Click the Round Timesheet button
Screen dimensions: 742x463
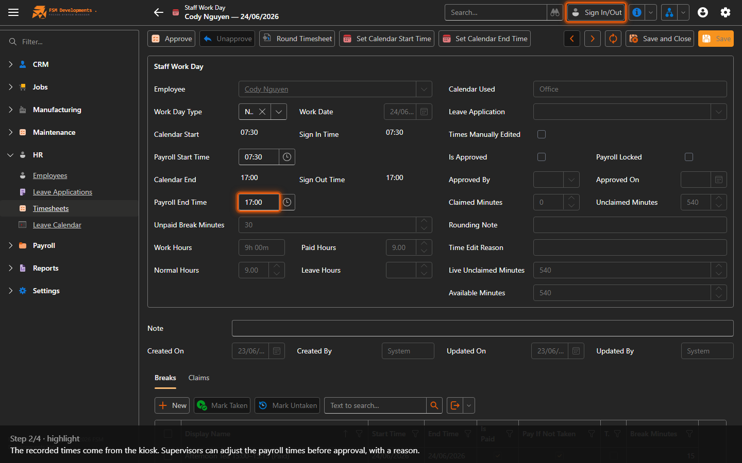[x=297, y=39]
